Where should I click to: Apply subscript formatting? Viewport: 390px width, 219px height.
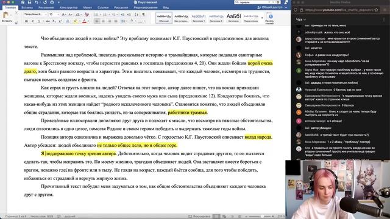tap(54, 21)
